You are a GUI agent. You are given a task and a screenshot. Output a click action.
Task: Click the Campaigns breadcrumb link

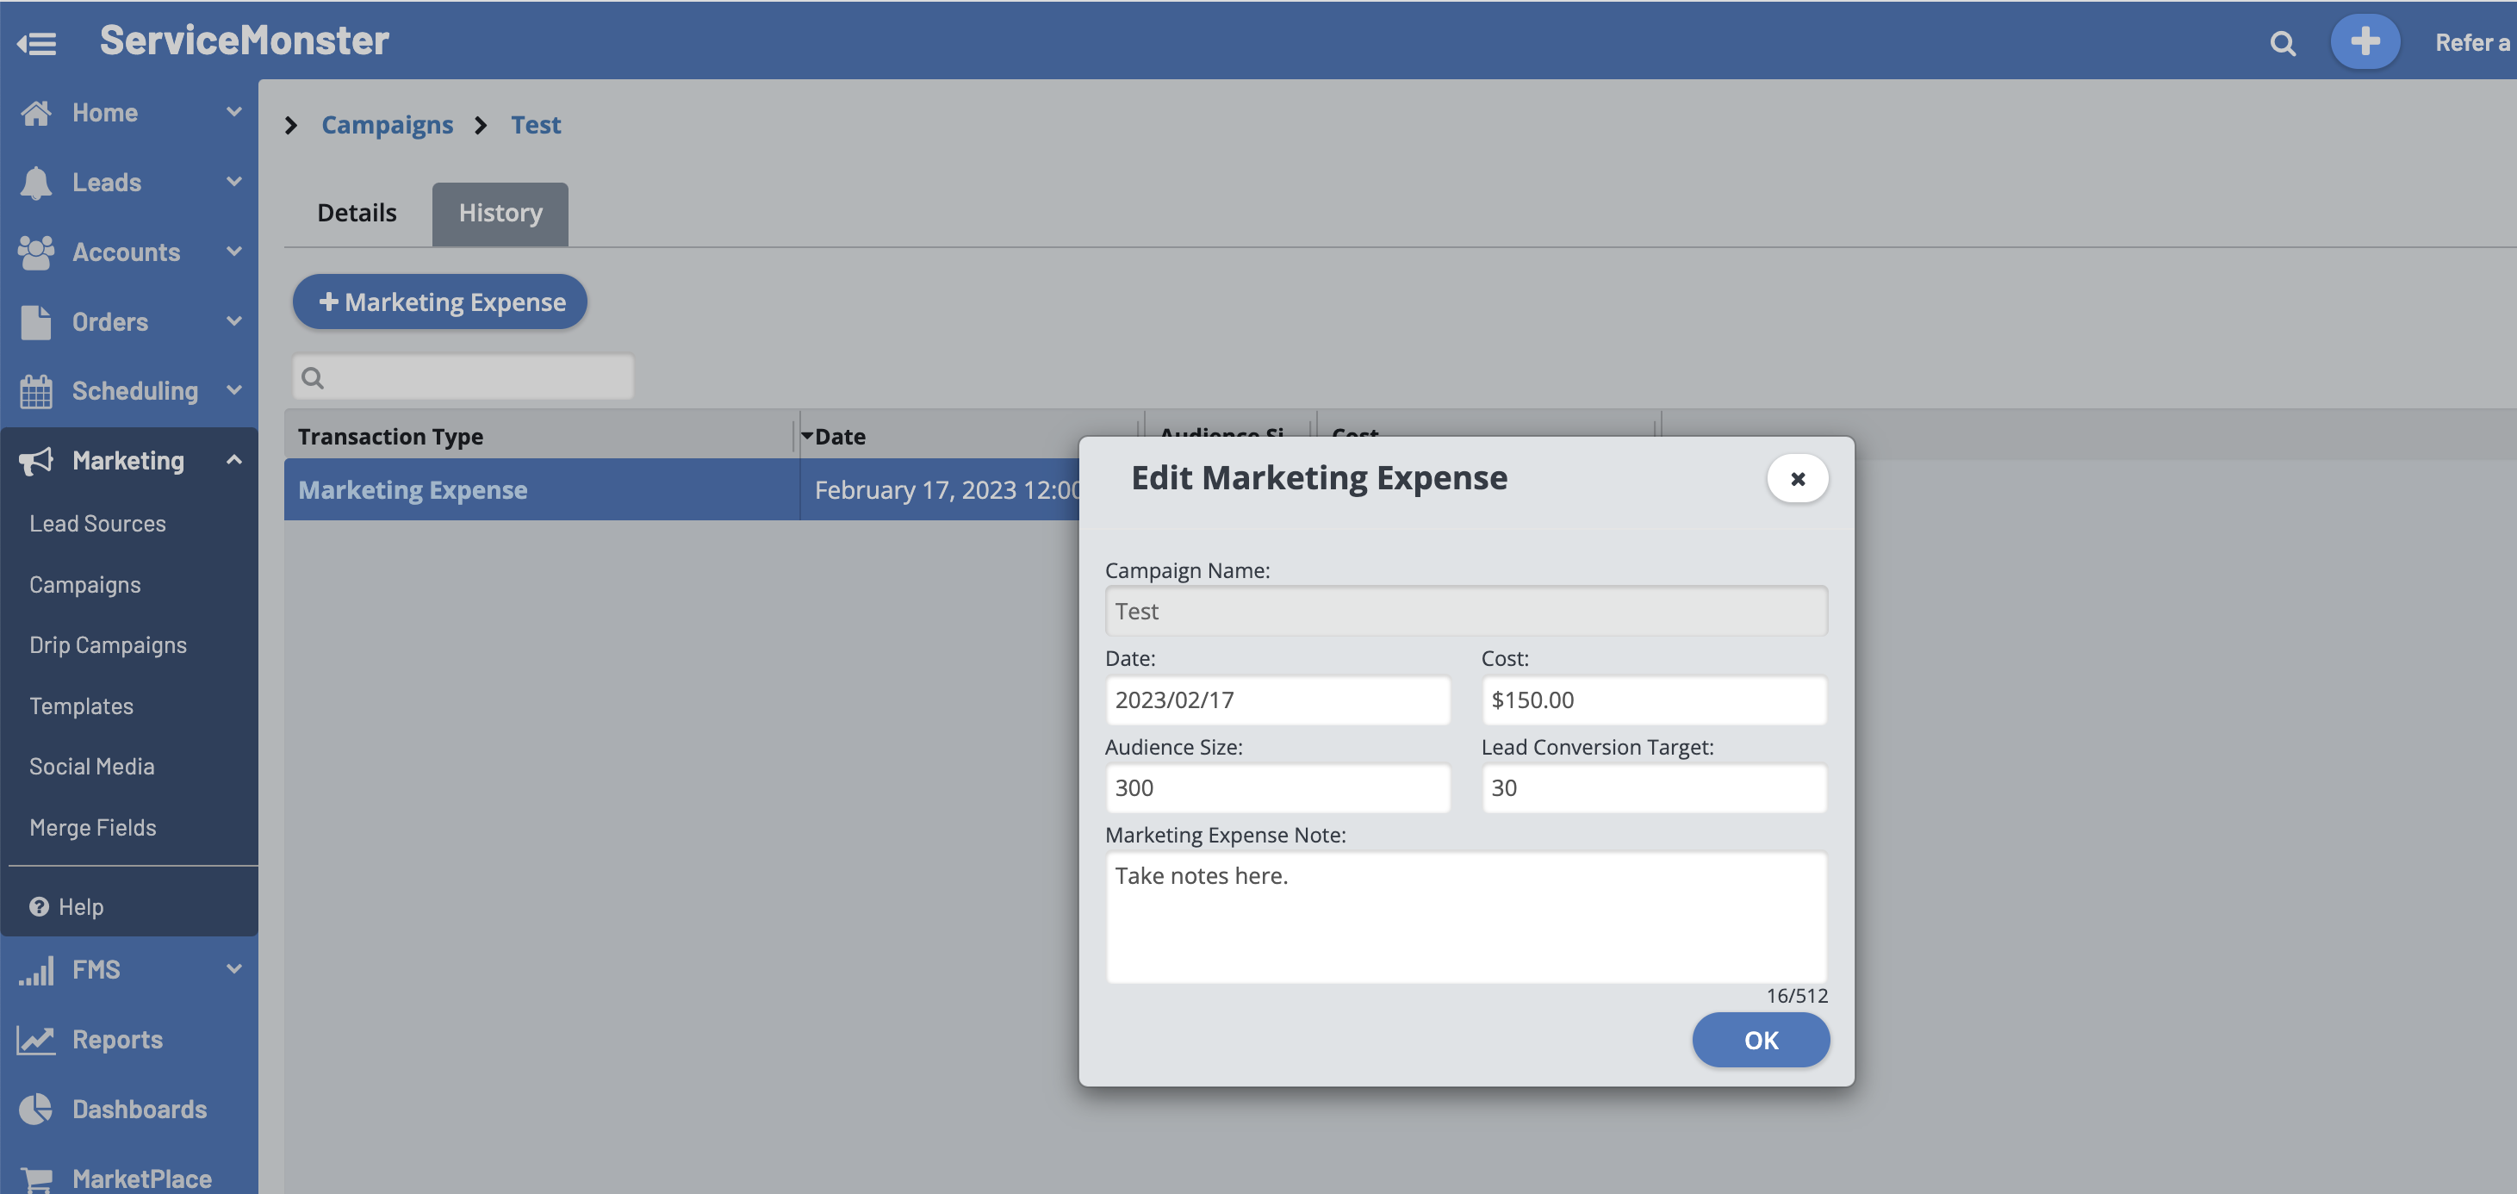coord(387,125)
